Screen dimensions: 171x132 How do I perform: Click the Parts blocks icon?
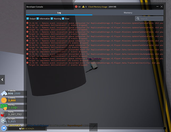tap(4, 114)
